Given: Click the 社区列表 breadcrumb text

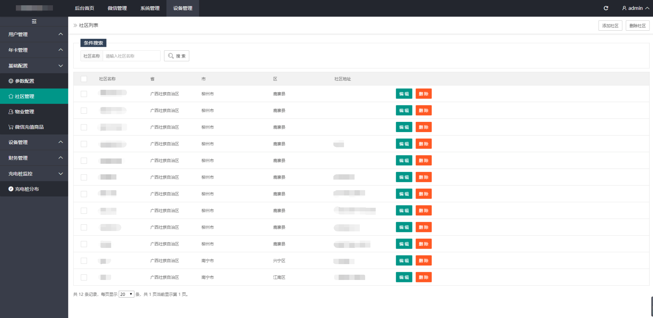Looking at the screenshot, I should (89, 25).
